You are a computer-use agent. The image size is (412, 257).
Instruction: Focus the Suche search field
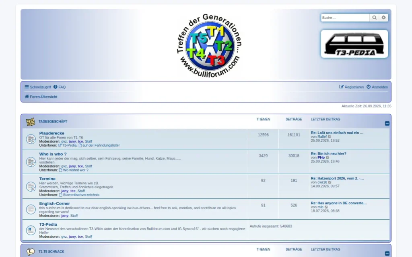coord(345,18)
